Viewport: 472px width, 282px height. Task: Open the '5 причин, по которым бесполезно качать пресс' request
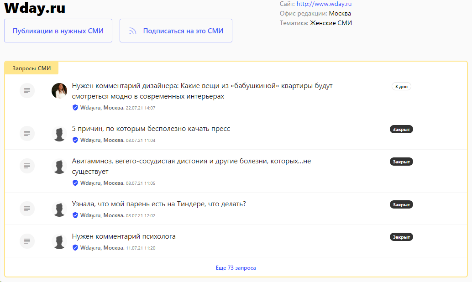(x=151, y=129)
